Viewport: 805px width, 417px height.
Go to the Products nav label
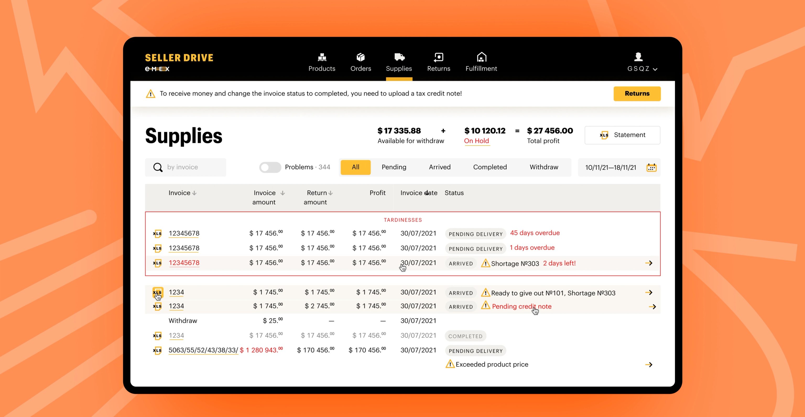coord(322,69)
